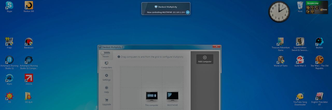Click the mobile device icon in Norton gadget

[317, 8]
